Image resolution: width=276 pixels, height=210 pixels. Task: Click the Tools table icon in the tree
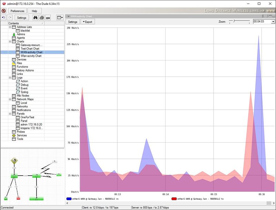click(14, 139)
